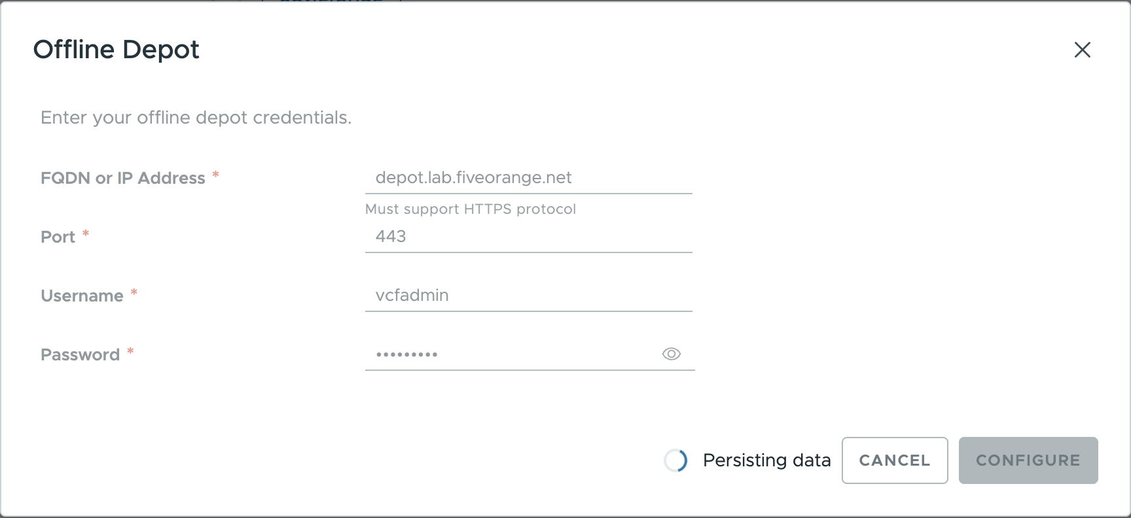Focus the Port field showing 443
This screenshot has height=518, width=1131.
[528, 237]
